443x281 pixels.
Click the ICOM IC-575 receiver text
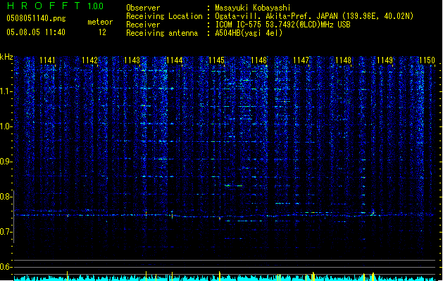(x=282, y=25)
